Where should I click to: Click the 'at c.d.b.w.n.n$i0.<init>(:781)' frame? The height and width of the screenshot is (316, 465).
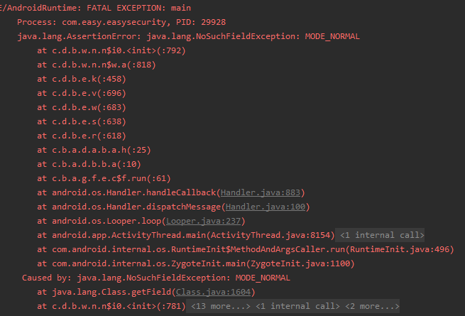(111, 306)
